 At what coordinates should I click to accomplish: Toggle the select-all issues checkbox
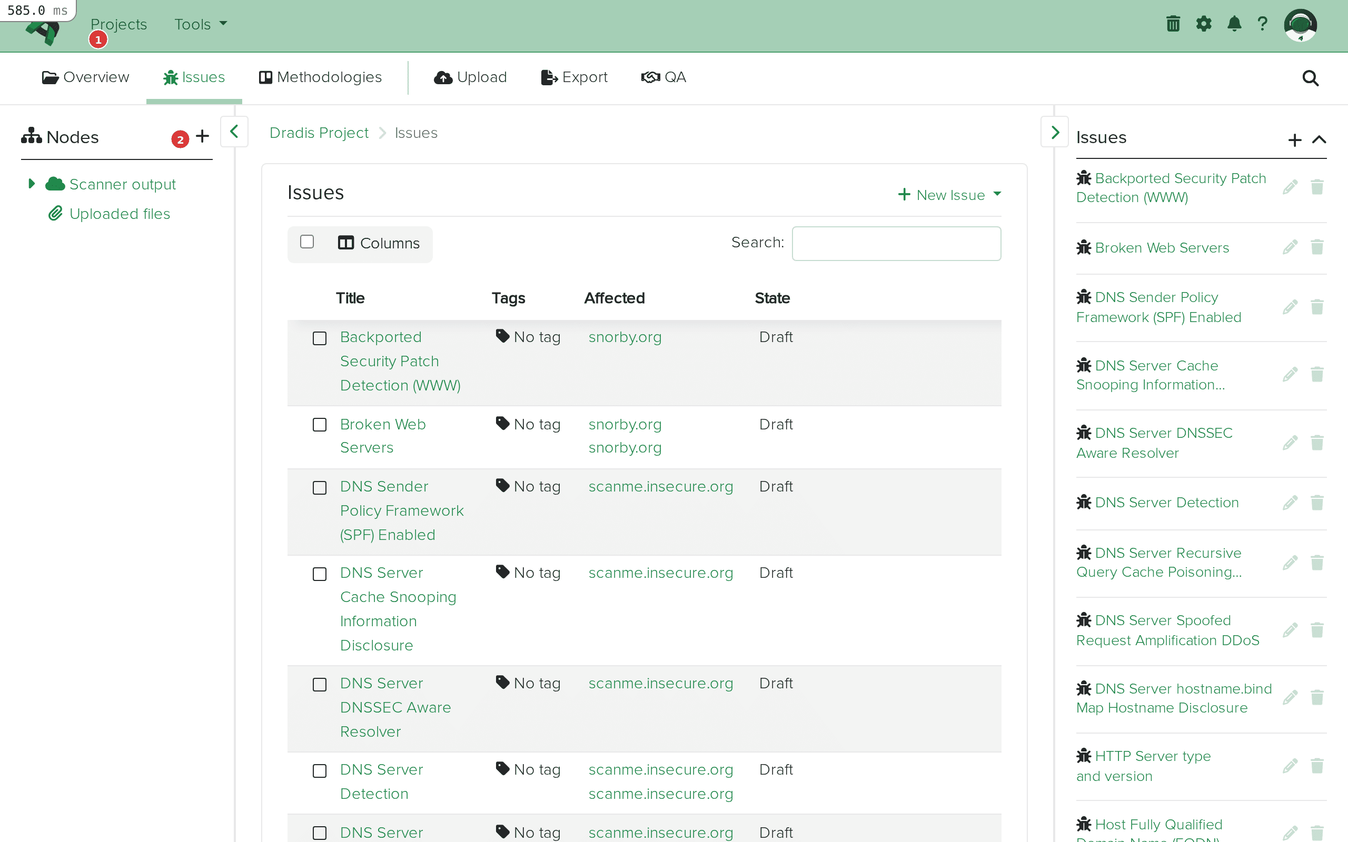[x=308, y=242]
